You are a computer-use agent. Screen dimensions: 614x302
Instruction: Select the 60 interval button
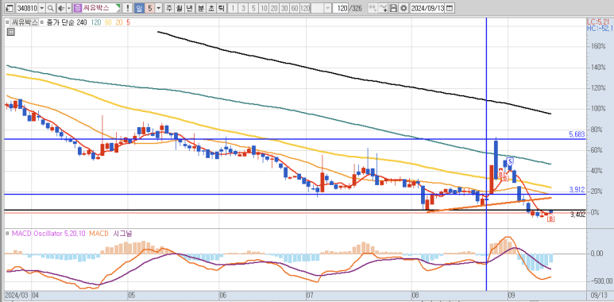[295, 8]
